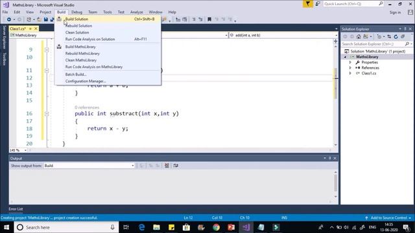Choose Build Solution from the Build menu
Image resolution: width=415 pixels, height=233 pixels.
click(108, 19)
